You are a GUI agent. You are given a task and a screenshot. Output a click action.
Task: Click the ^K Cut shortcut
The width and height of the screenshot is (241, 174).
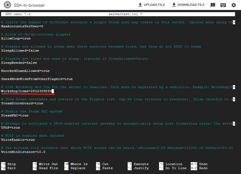102,164
